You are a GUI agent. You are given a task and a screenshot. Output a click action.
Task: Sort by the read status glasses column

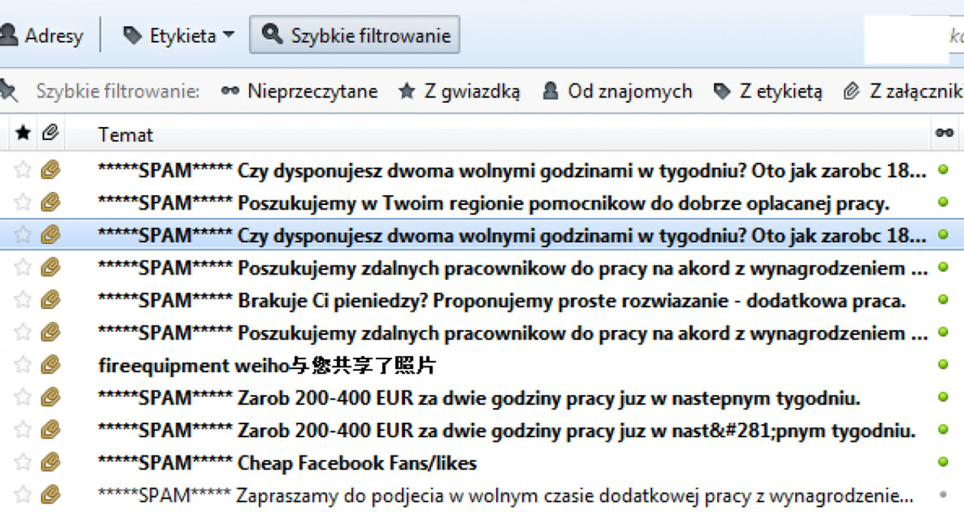tap(944, 133)
